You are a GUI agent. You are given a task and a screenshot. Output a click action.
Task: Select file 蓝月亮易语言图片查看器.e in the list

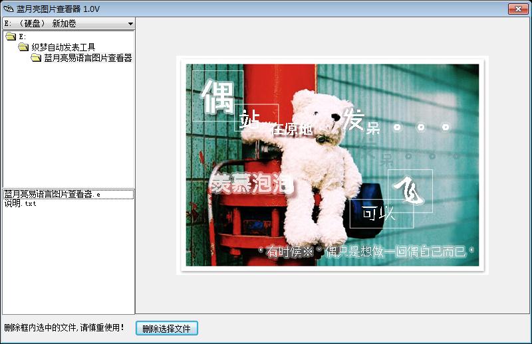(x=68, y=194)
